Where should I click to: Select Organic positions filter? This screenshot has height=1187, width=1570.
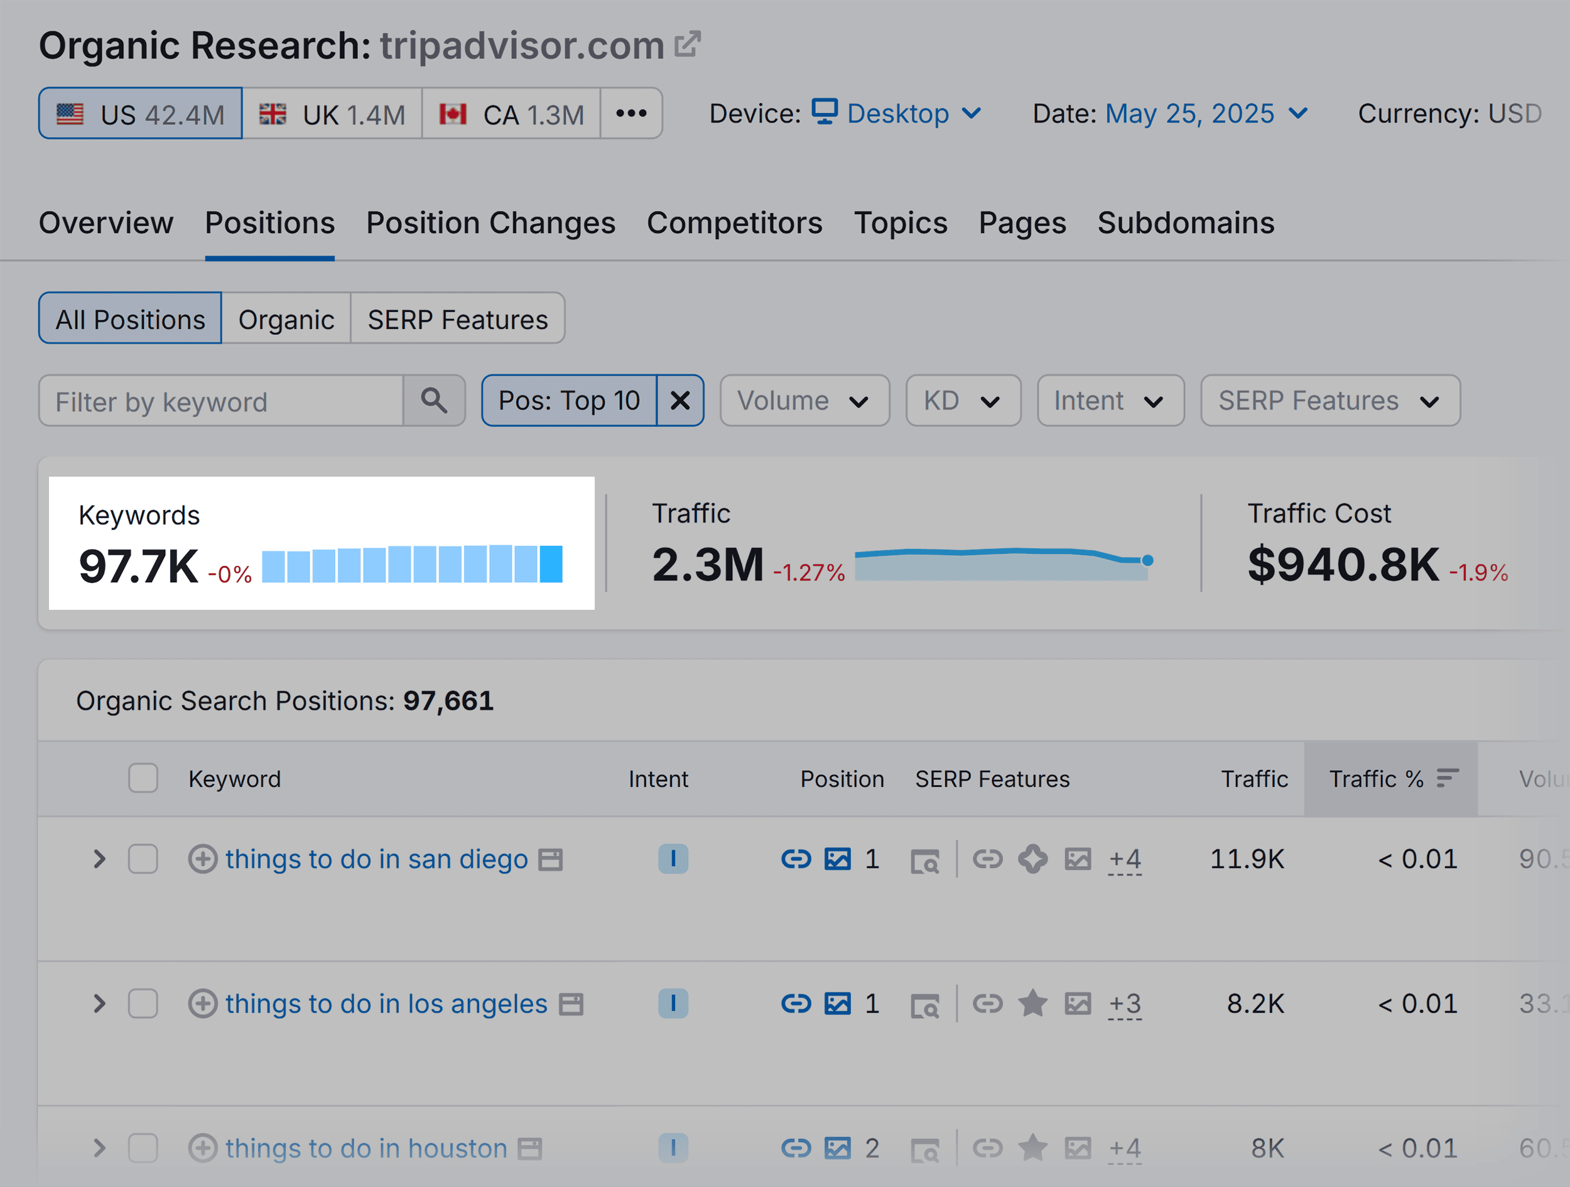286,319
